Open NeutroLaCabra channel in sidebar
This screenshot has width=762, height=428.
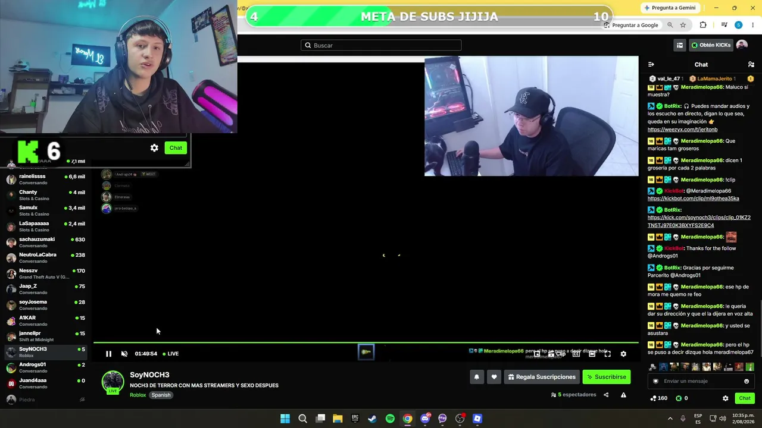[45, 257]
